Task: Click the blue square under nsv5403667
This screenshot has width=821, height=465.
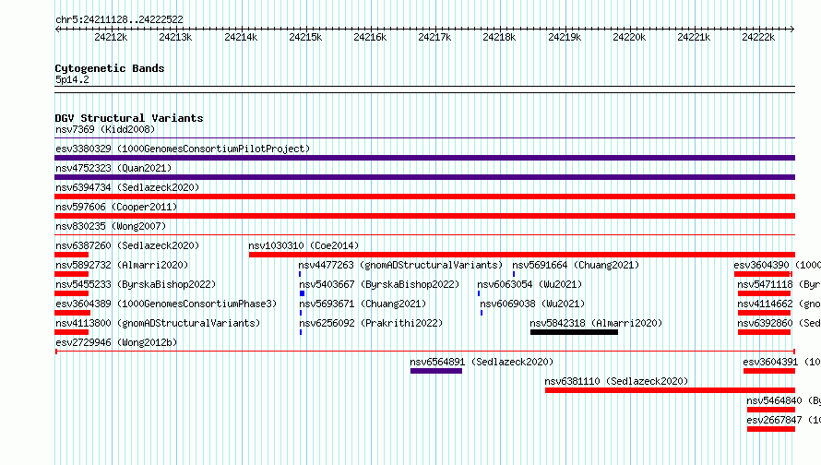Action: point(303,293)
